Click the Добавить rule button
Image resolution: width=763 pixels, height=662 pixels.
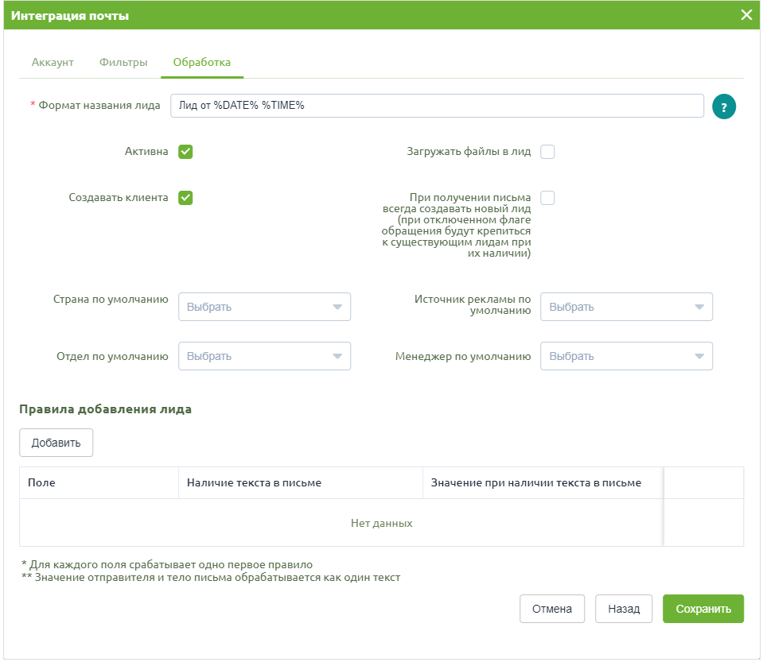click(x=56, y=443)
